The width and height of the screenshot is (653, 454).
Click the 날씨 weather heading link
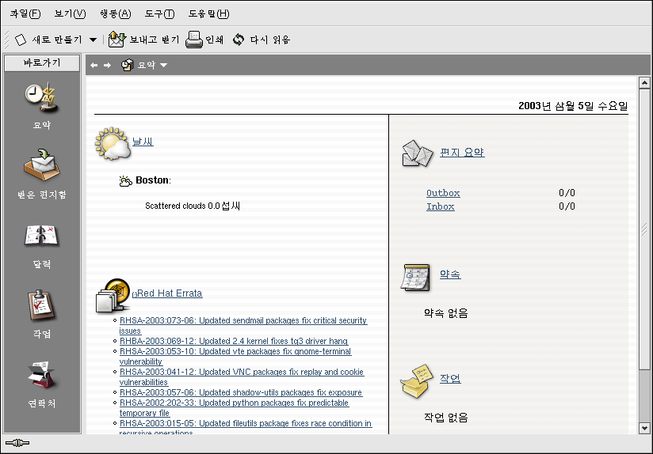(x=143, y=142)
